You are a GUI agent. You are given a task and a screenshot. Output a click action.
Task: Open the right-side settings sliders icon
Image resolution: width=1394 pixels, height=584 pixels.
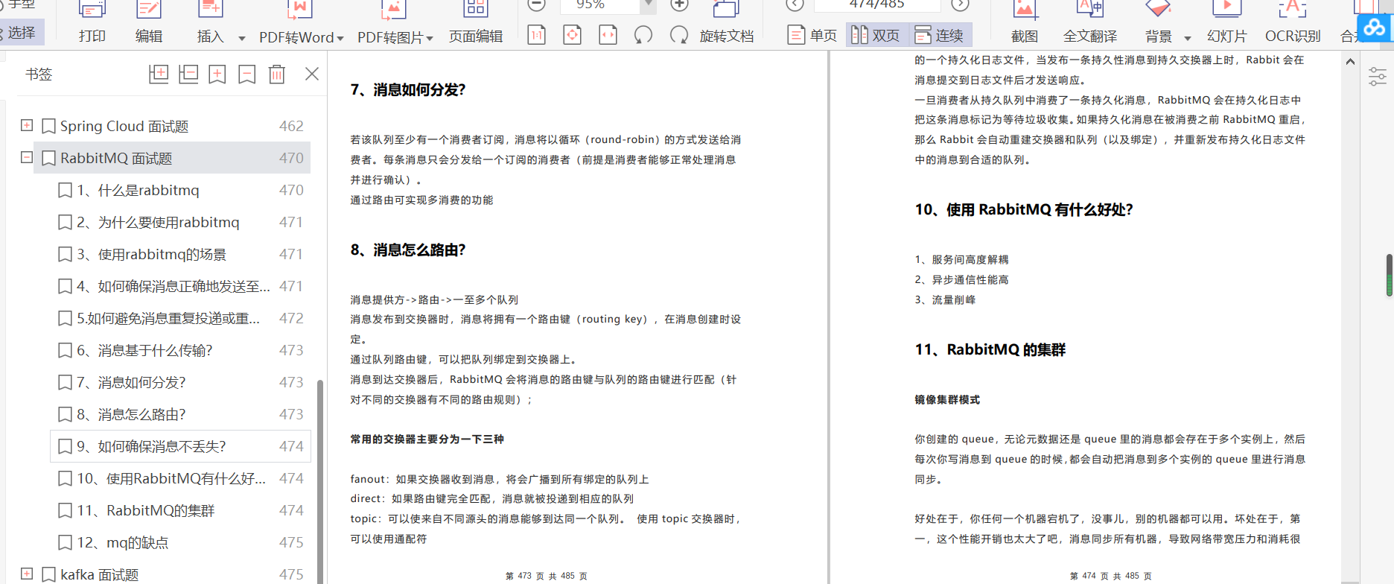1378,76
